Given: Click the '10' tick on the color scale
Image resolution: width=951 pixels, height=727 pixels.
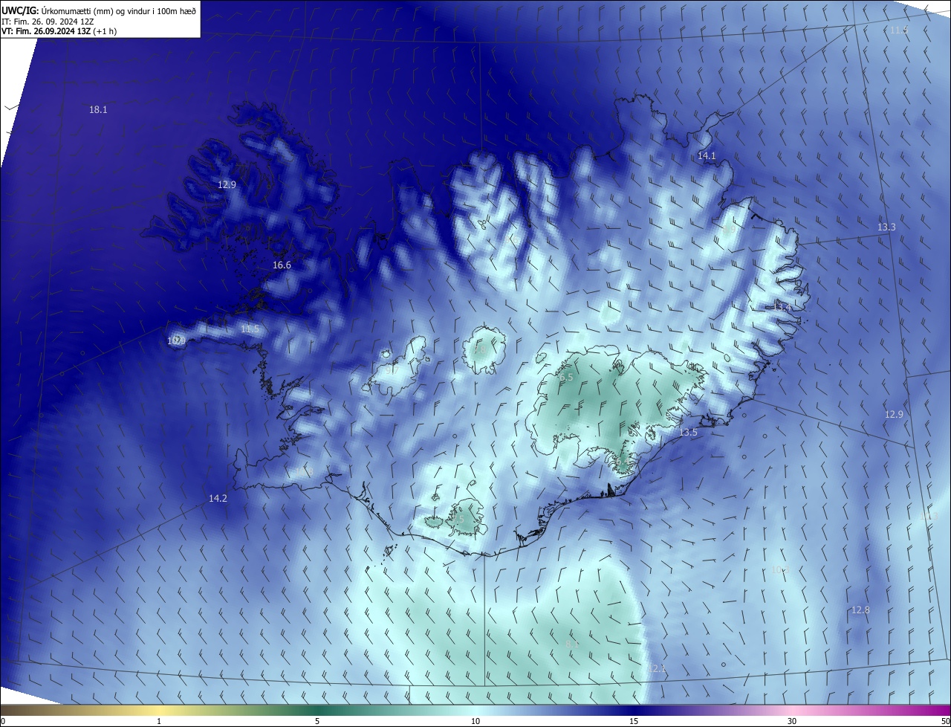Looking at the screenshot, I should coord(475,721).
